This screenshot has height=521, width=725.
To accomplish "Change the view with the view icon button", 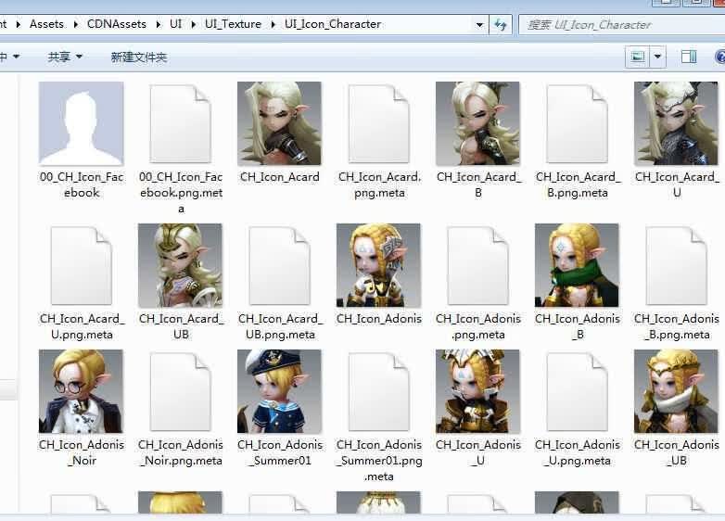I will click(x=638, y=57).
